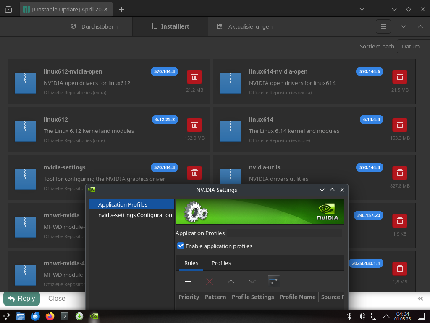Expand the hidden system tray icons arrow
Image resolution: width=430 pixels, height=323 pixels.
(x=386, y=316)
